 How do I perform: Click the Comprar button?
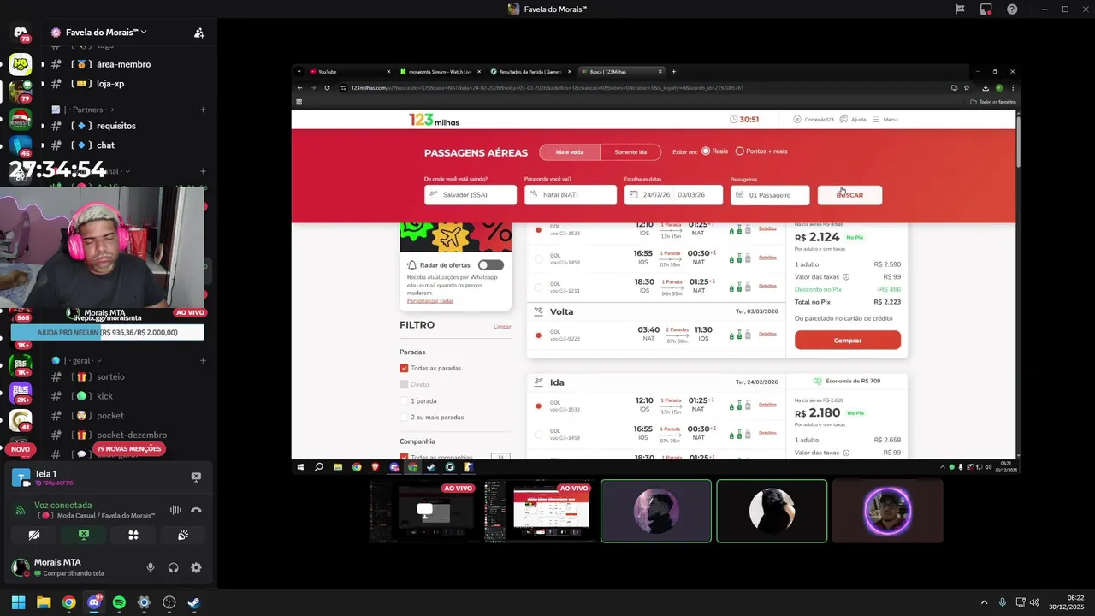(x=848, y=341)
